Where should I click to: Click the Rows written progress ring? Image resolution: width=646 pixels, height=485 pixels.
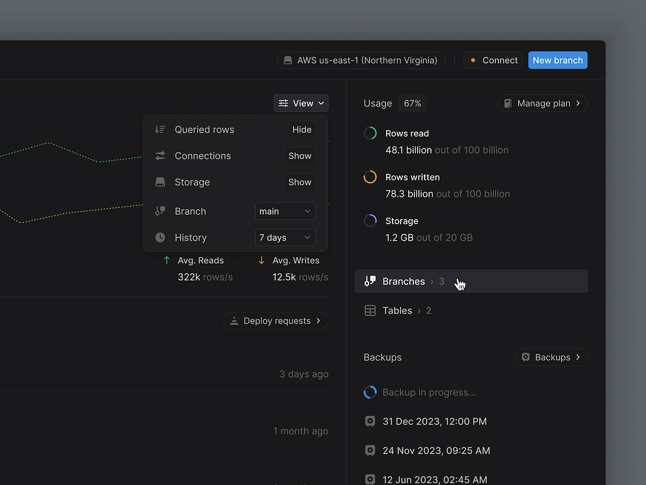(x=370, y=177)
